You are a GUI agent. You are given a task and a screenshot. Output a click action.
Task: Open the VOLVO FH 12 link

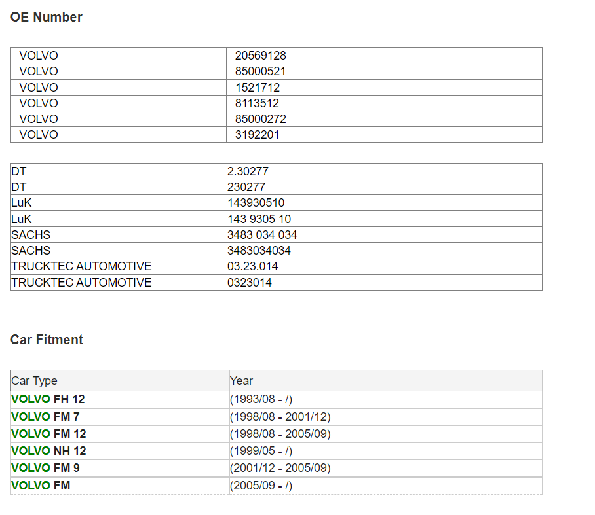pyautogui.click(x=48, y=399)
